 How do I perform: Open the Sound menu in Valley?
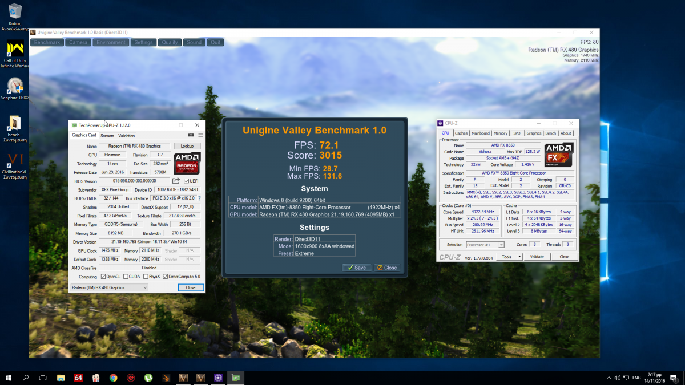(x=194, y=42)
